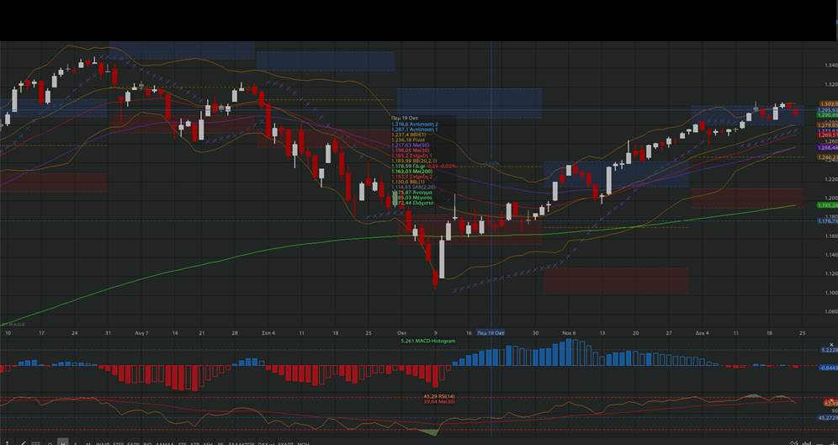Click tooltip line '1.175,87 Άνοιγμα'
The width and height of the screenshot is (838, 445).
(x=412, y=193)
